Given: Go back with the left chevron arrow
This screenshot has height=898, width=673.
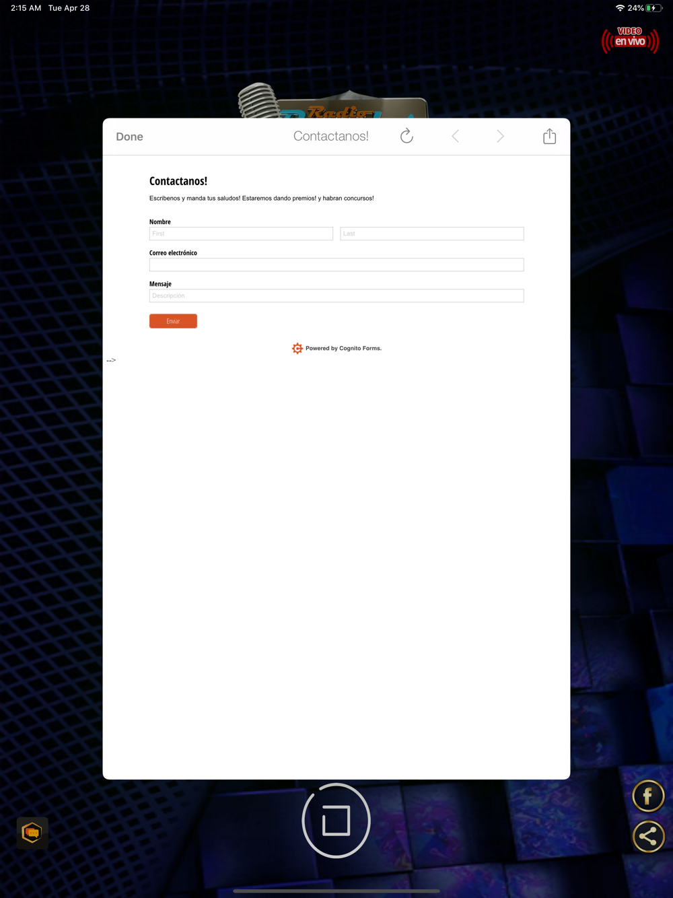Looking at the screenshot, I should click(x=456, y=137).
